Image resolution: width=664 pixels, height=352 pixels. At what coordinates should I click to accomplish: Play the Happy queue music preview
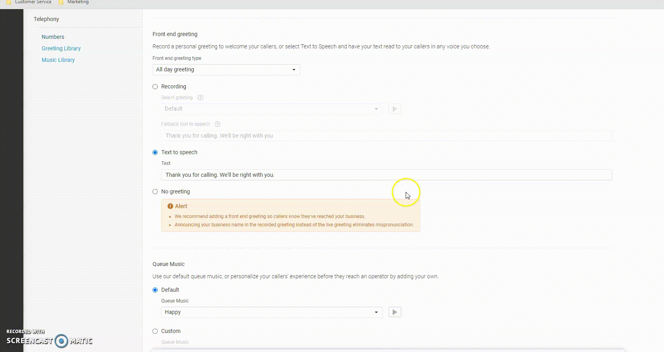tap(395, 312)
